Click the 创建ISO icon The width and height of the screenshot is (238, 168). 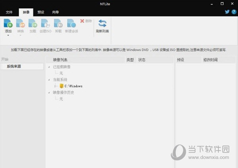tap(45, 23)
